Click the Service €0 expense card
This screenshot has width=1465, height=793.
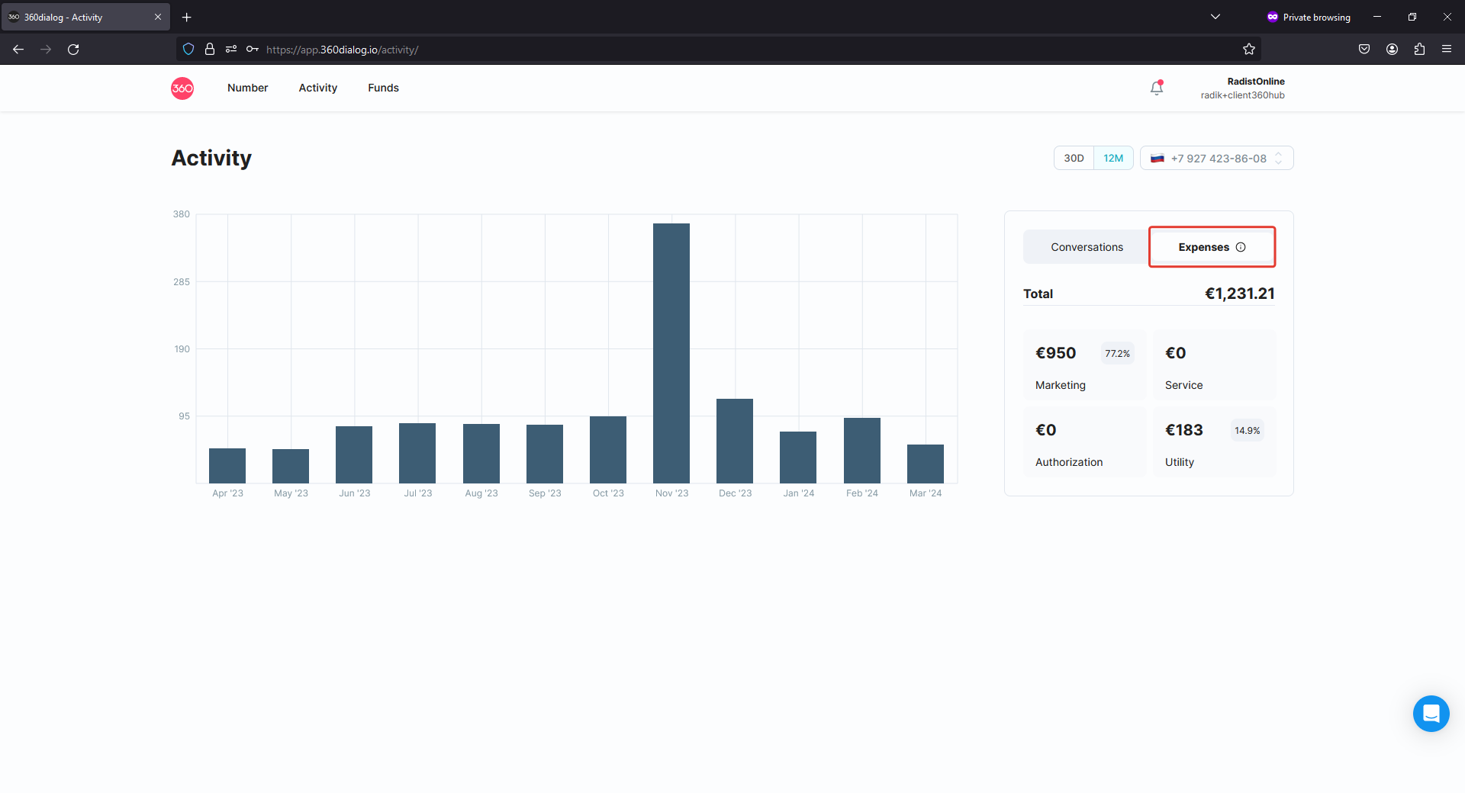(1214, 365)
